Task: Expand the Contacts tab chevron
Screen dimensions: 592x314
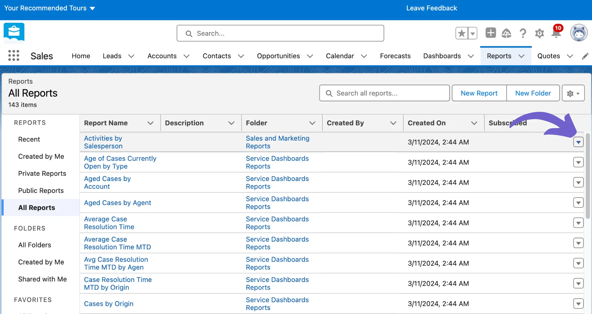Action: (x=241, y=56)
